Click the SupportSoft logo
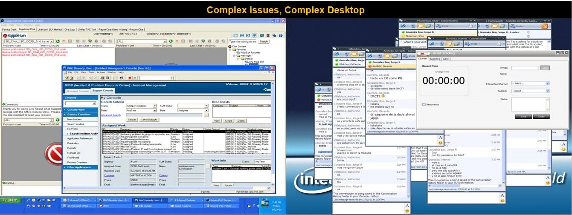This screenshot has height=215, width=572. point(15,36)
